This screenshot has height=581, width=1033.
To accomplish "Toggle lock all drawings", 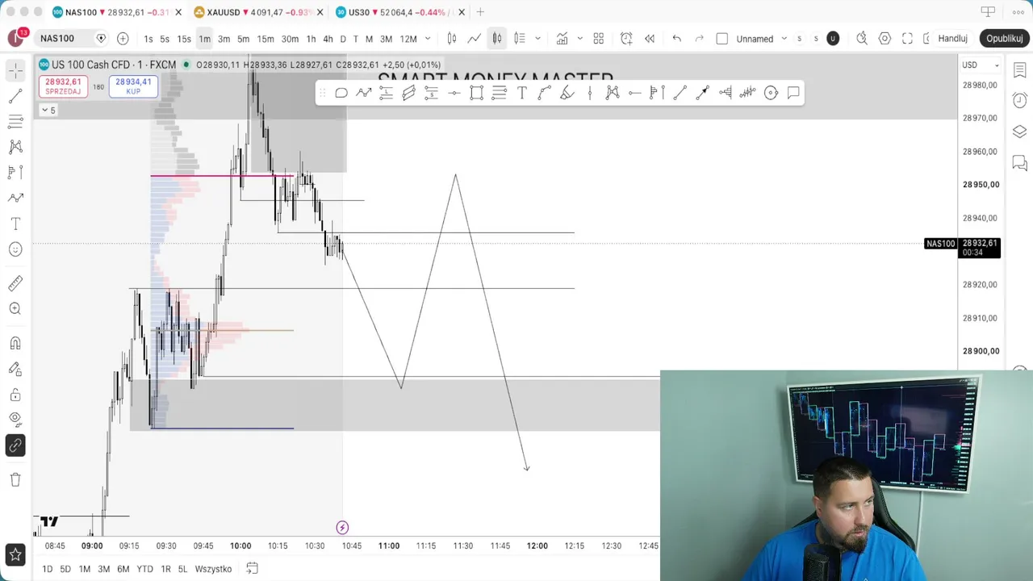I will tap(15, 395).
